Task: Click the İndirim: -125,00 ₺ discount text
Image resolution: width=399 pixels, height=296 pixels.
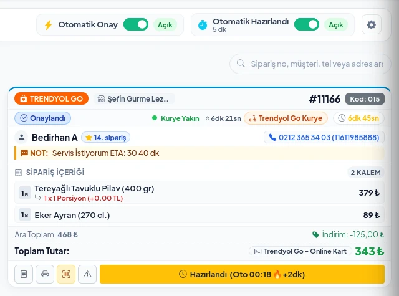Action: (353, 234)
